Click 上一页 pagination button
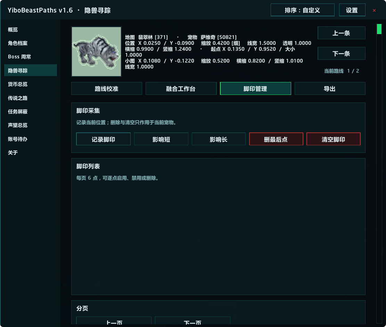This screenshot has height=327, width=386. [114, 321]
